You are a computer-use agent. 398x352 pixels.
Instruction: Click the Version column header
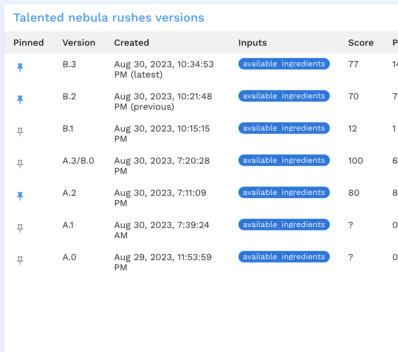pos(79,43)
